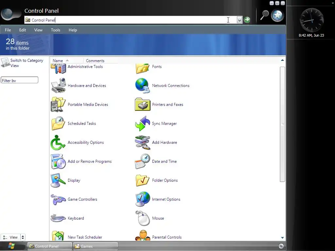Select the Internet Options label
The height and width of the screenshot is (251, 335).
click(166, 199)
